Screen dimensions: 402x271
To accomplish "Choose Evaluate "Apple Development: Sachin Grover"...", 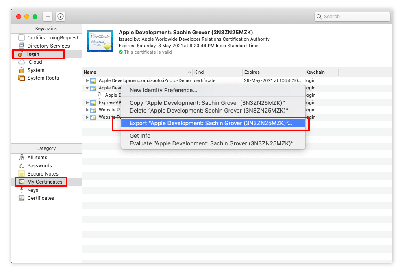I will point(213,143).
